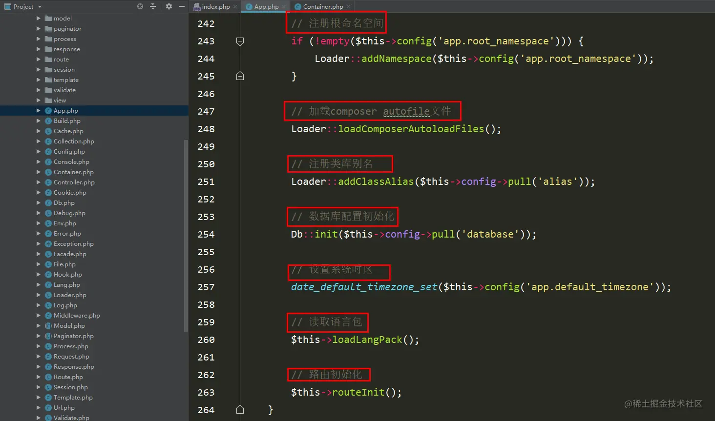Screen dimensions: 715x421
Task: Close the App.php tab
Action: click(x=284, y=6)
